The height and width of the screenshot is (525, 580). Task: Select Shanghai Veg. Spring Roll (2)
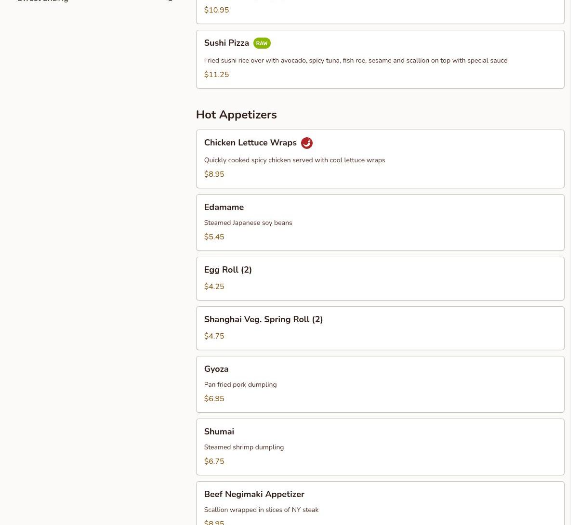coord(263,319)
